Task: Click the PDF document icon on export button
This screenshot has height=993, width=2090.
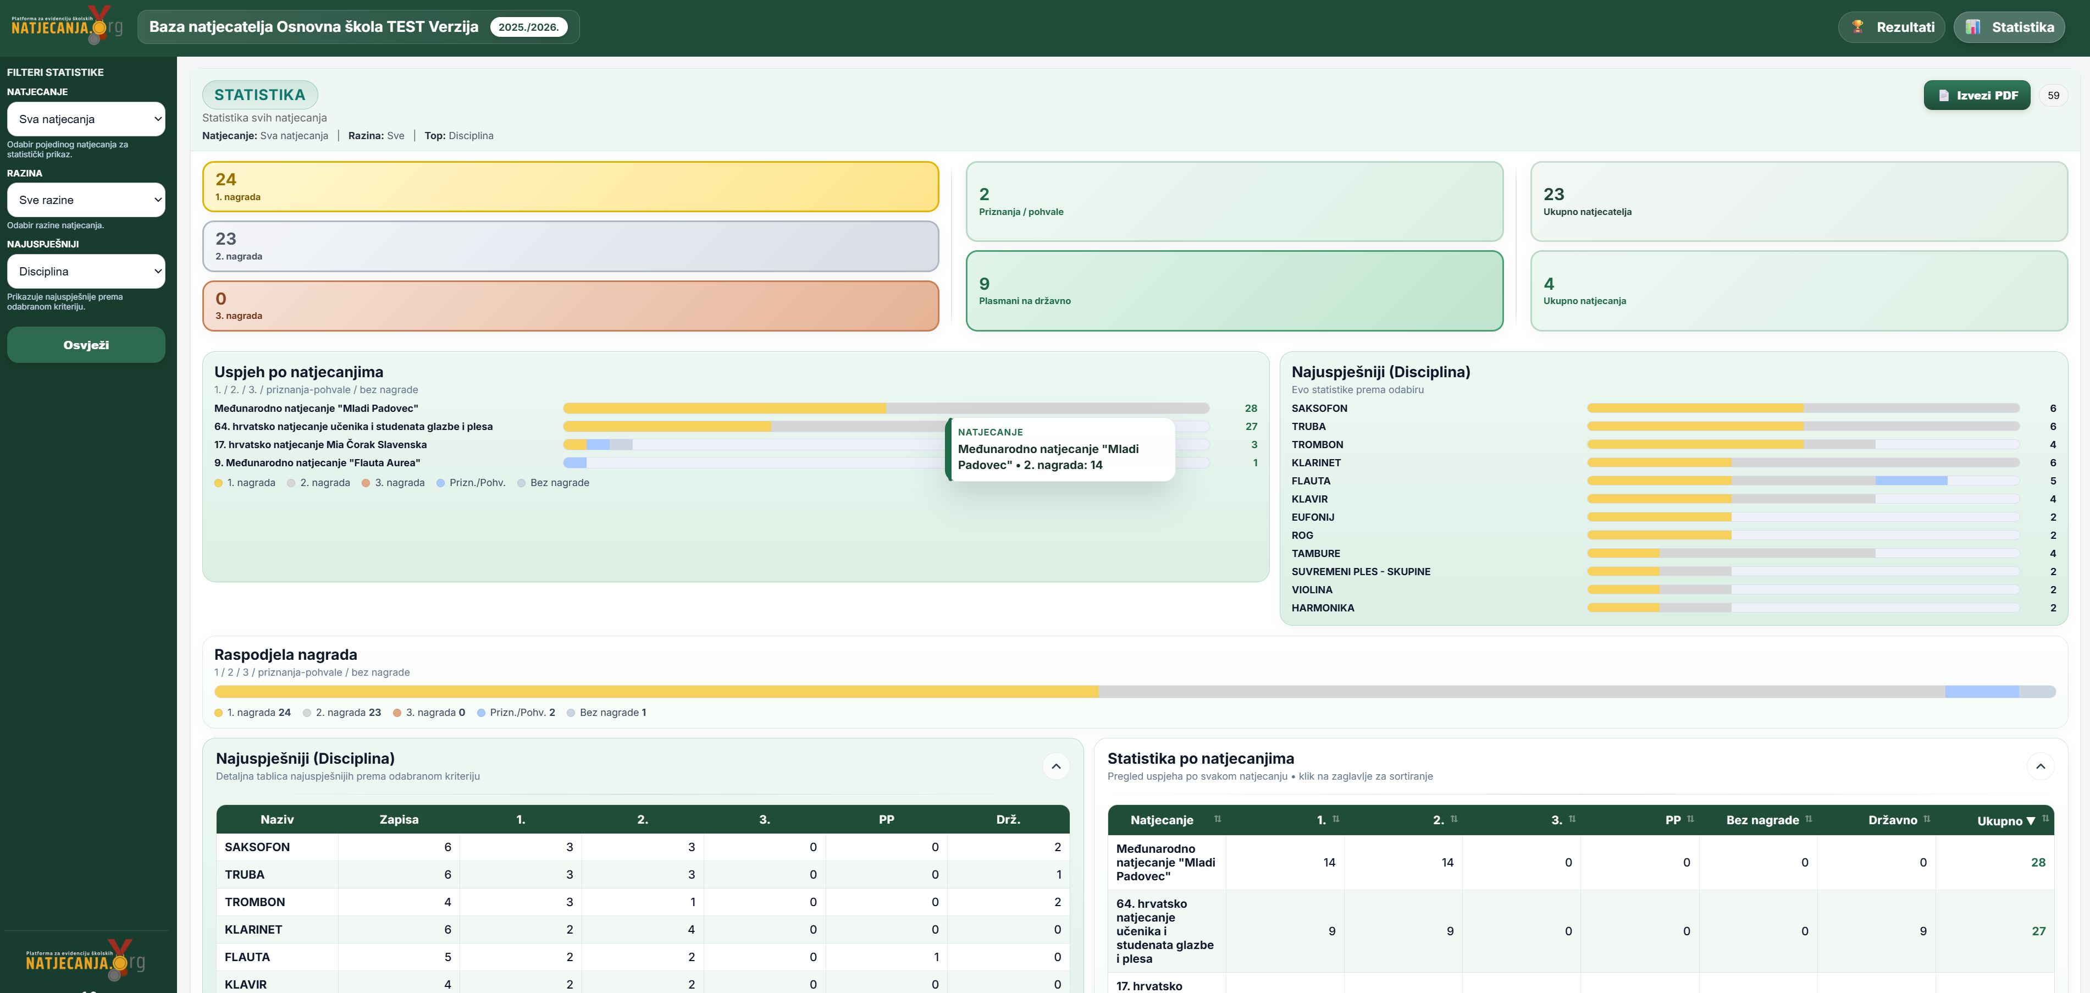Action: [x=1944, y=96]
